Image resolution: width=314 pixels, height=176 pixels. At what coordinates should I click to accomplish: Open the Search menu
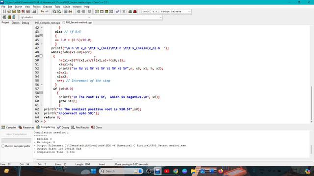point(18,7)
